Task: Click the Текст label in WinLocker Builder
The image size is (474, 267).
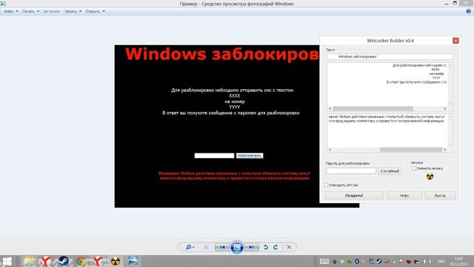Action: click(x=330, y=50)
